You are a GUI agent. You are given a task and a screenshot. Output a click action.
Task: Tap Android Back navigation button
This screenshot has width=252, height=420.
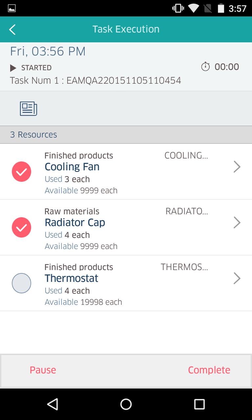tap(52, 404)
